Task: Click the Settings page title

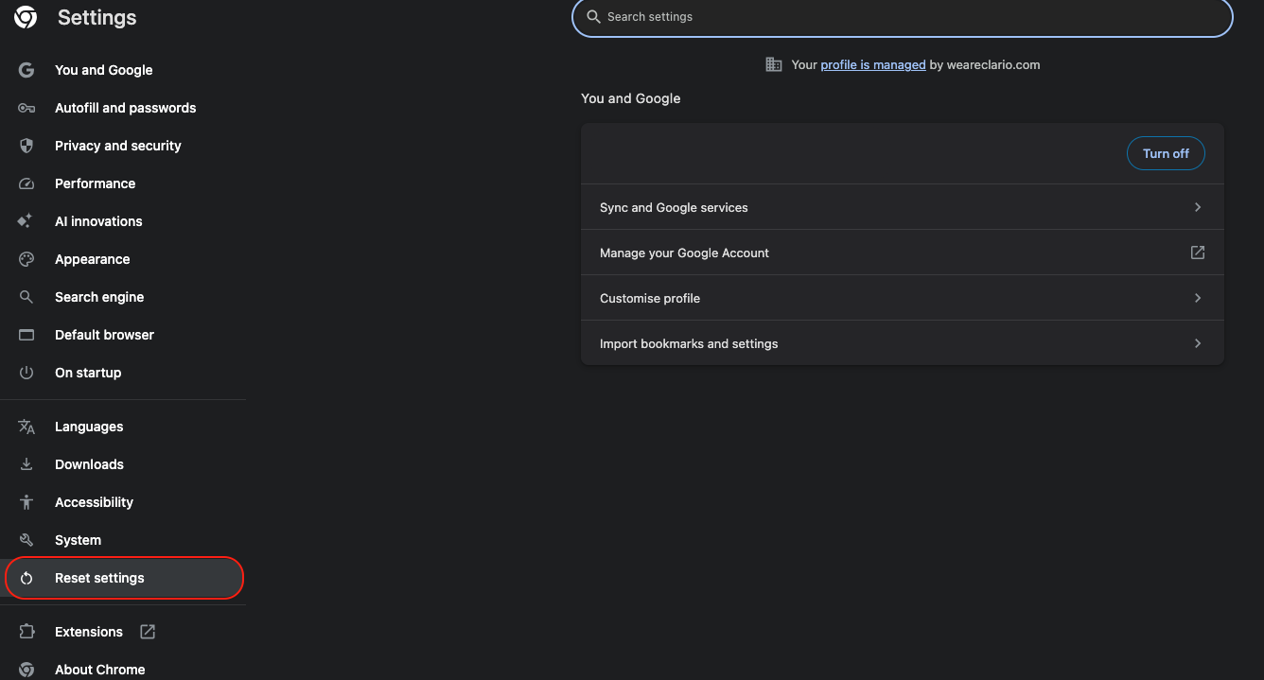Action: click(x=97, y=17)
